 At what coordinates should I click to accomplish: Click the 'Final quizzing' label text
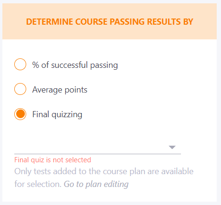point(57,114)
